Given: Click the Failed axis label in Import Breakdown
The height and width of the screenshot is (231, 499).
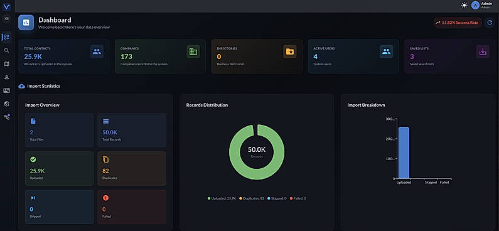Looking at the screenshot, I should click(x=444, y=183).
